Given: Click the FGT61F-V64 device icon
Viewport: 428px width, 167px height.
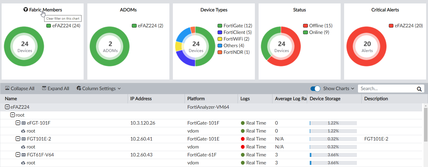Looking at the screenshot, I should pos(24,155).
